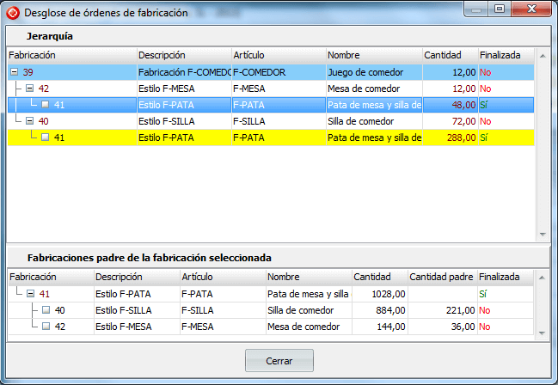Click Cantidad padre column header
Screen dimensions: 558x385
click(440, 278)
